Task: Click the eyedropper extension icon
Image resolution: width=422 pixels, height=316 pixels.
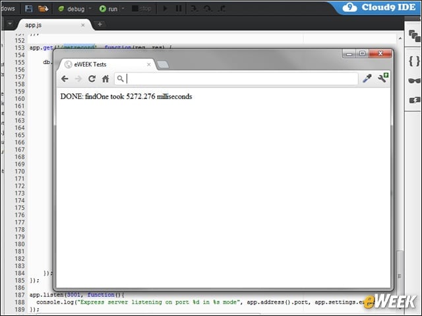Action: coord(367,78)
